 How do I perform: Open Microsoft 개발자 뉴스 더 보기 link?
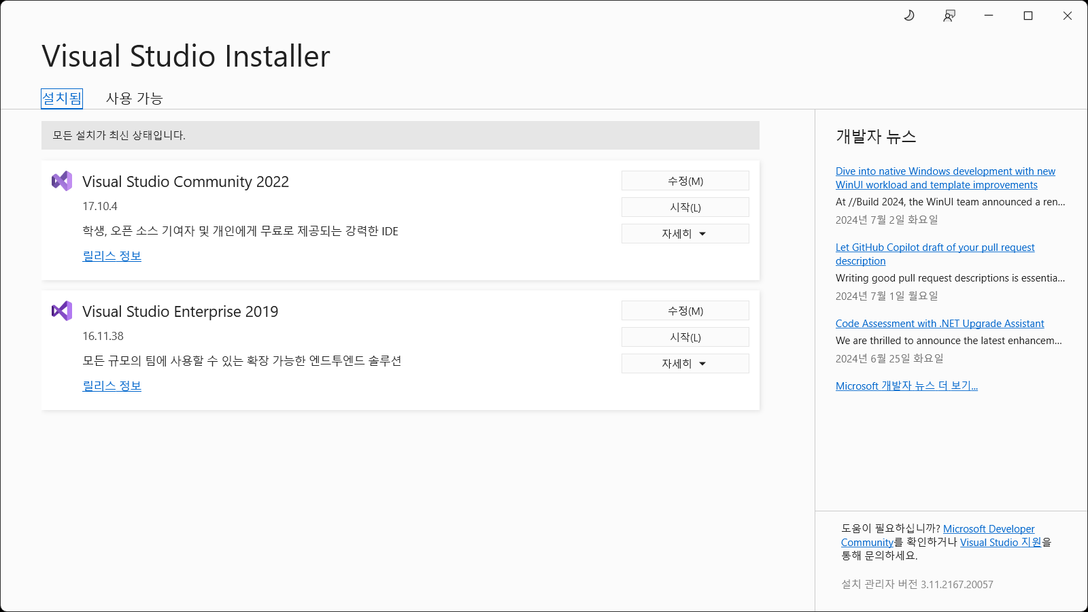[906, 386]
